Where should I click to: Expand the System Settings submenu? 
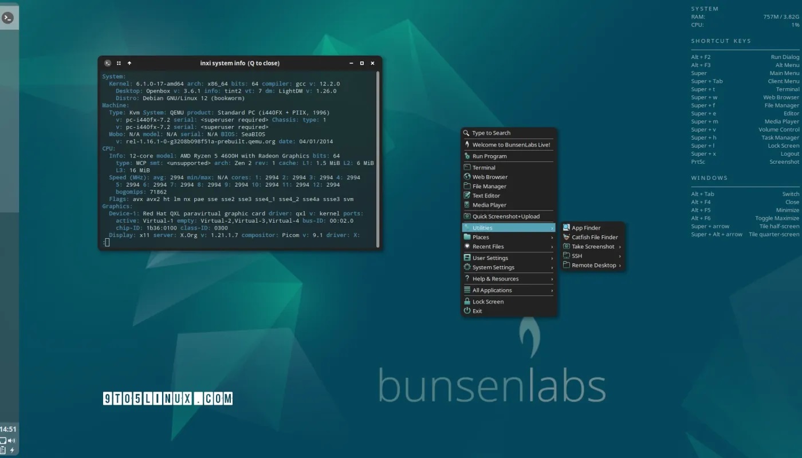(x=493, y=267)
